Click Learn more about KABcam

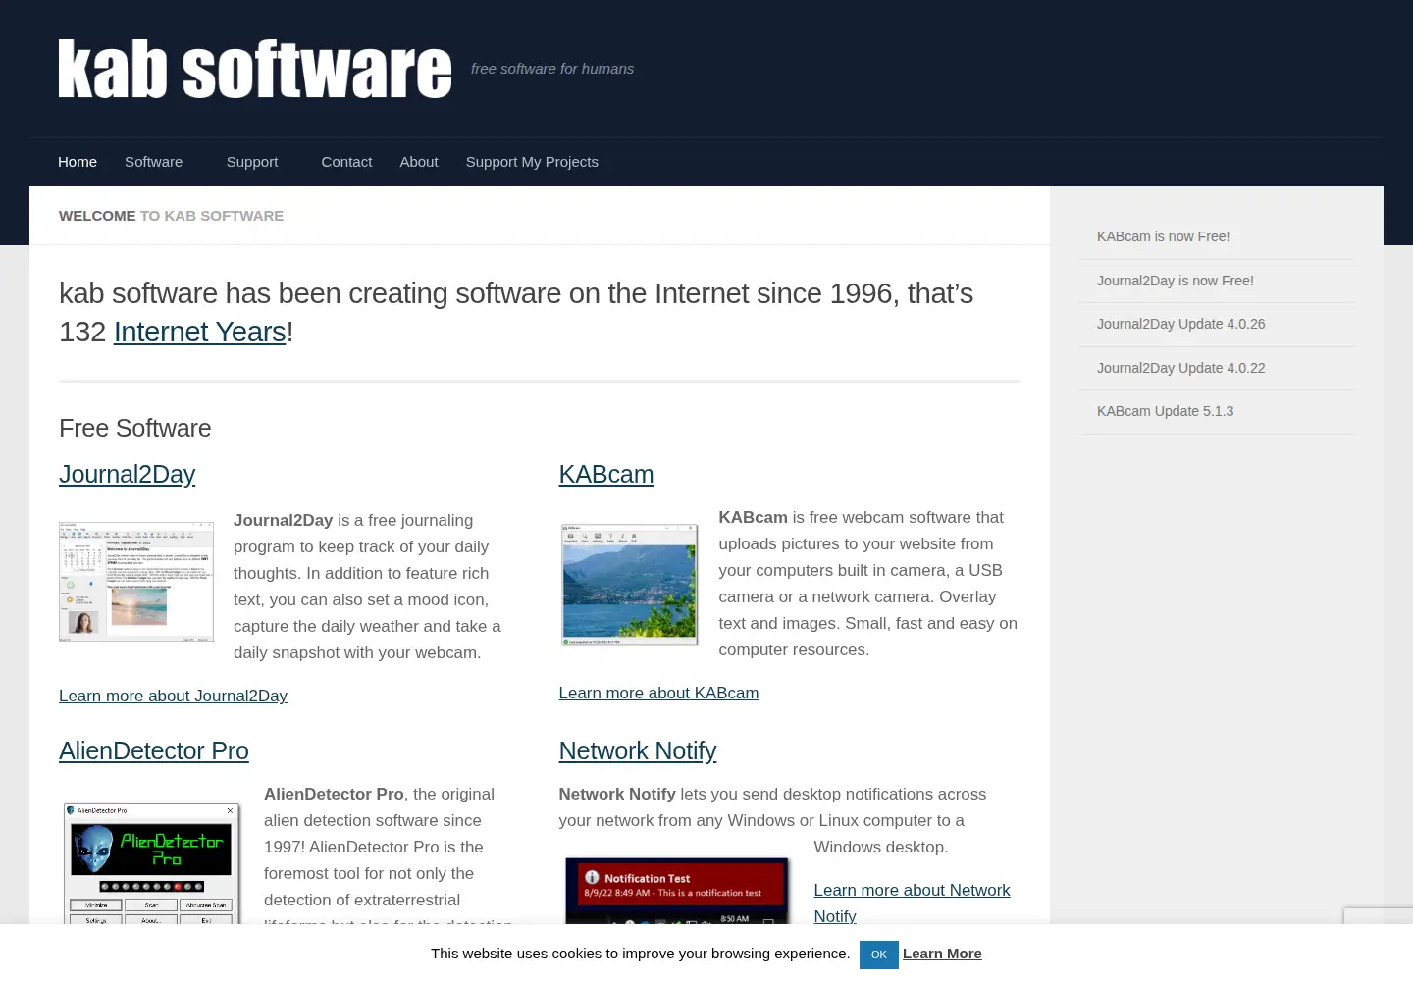(658, 693)
